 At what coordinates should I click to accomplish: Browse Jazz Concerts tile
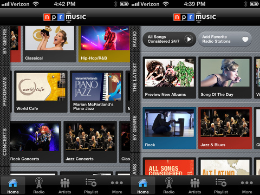pyautogui.click(x=90, y=142)
